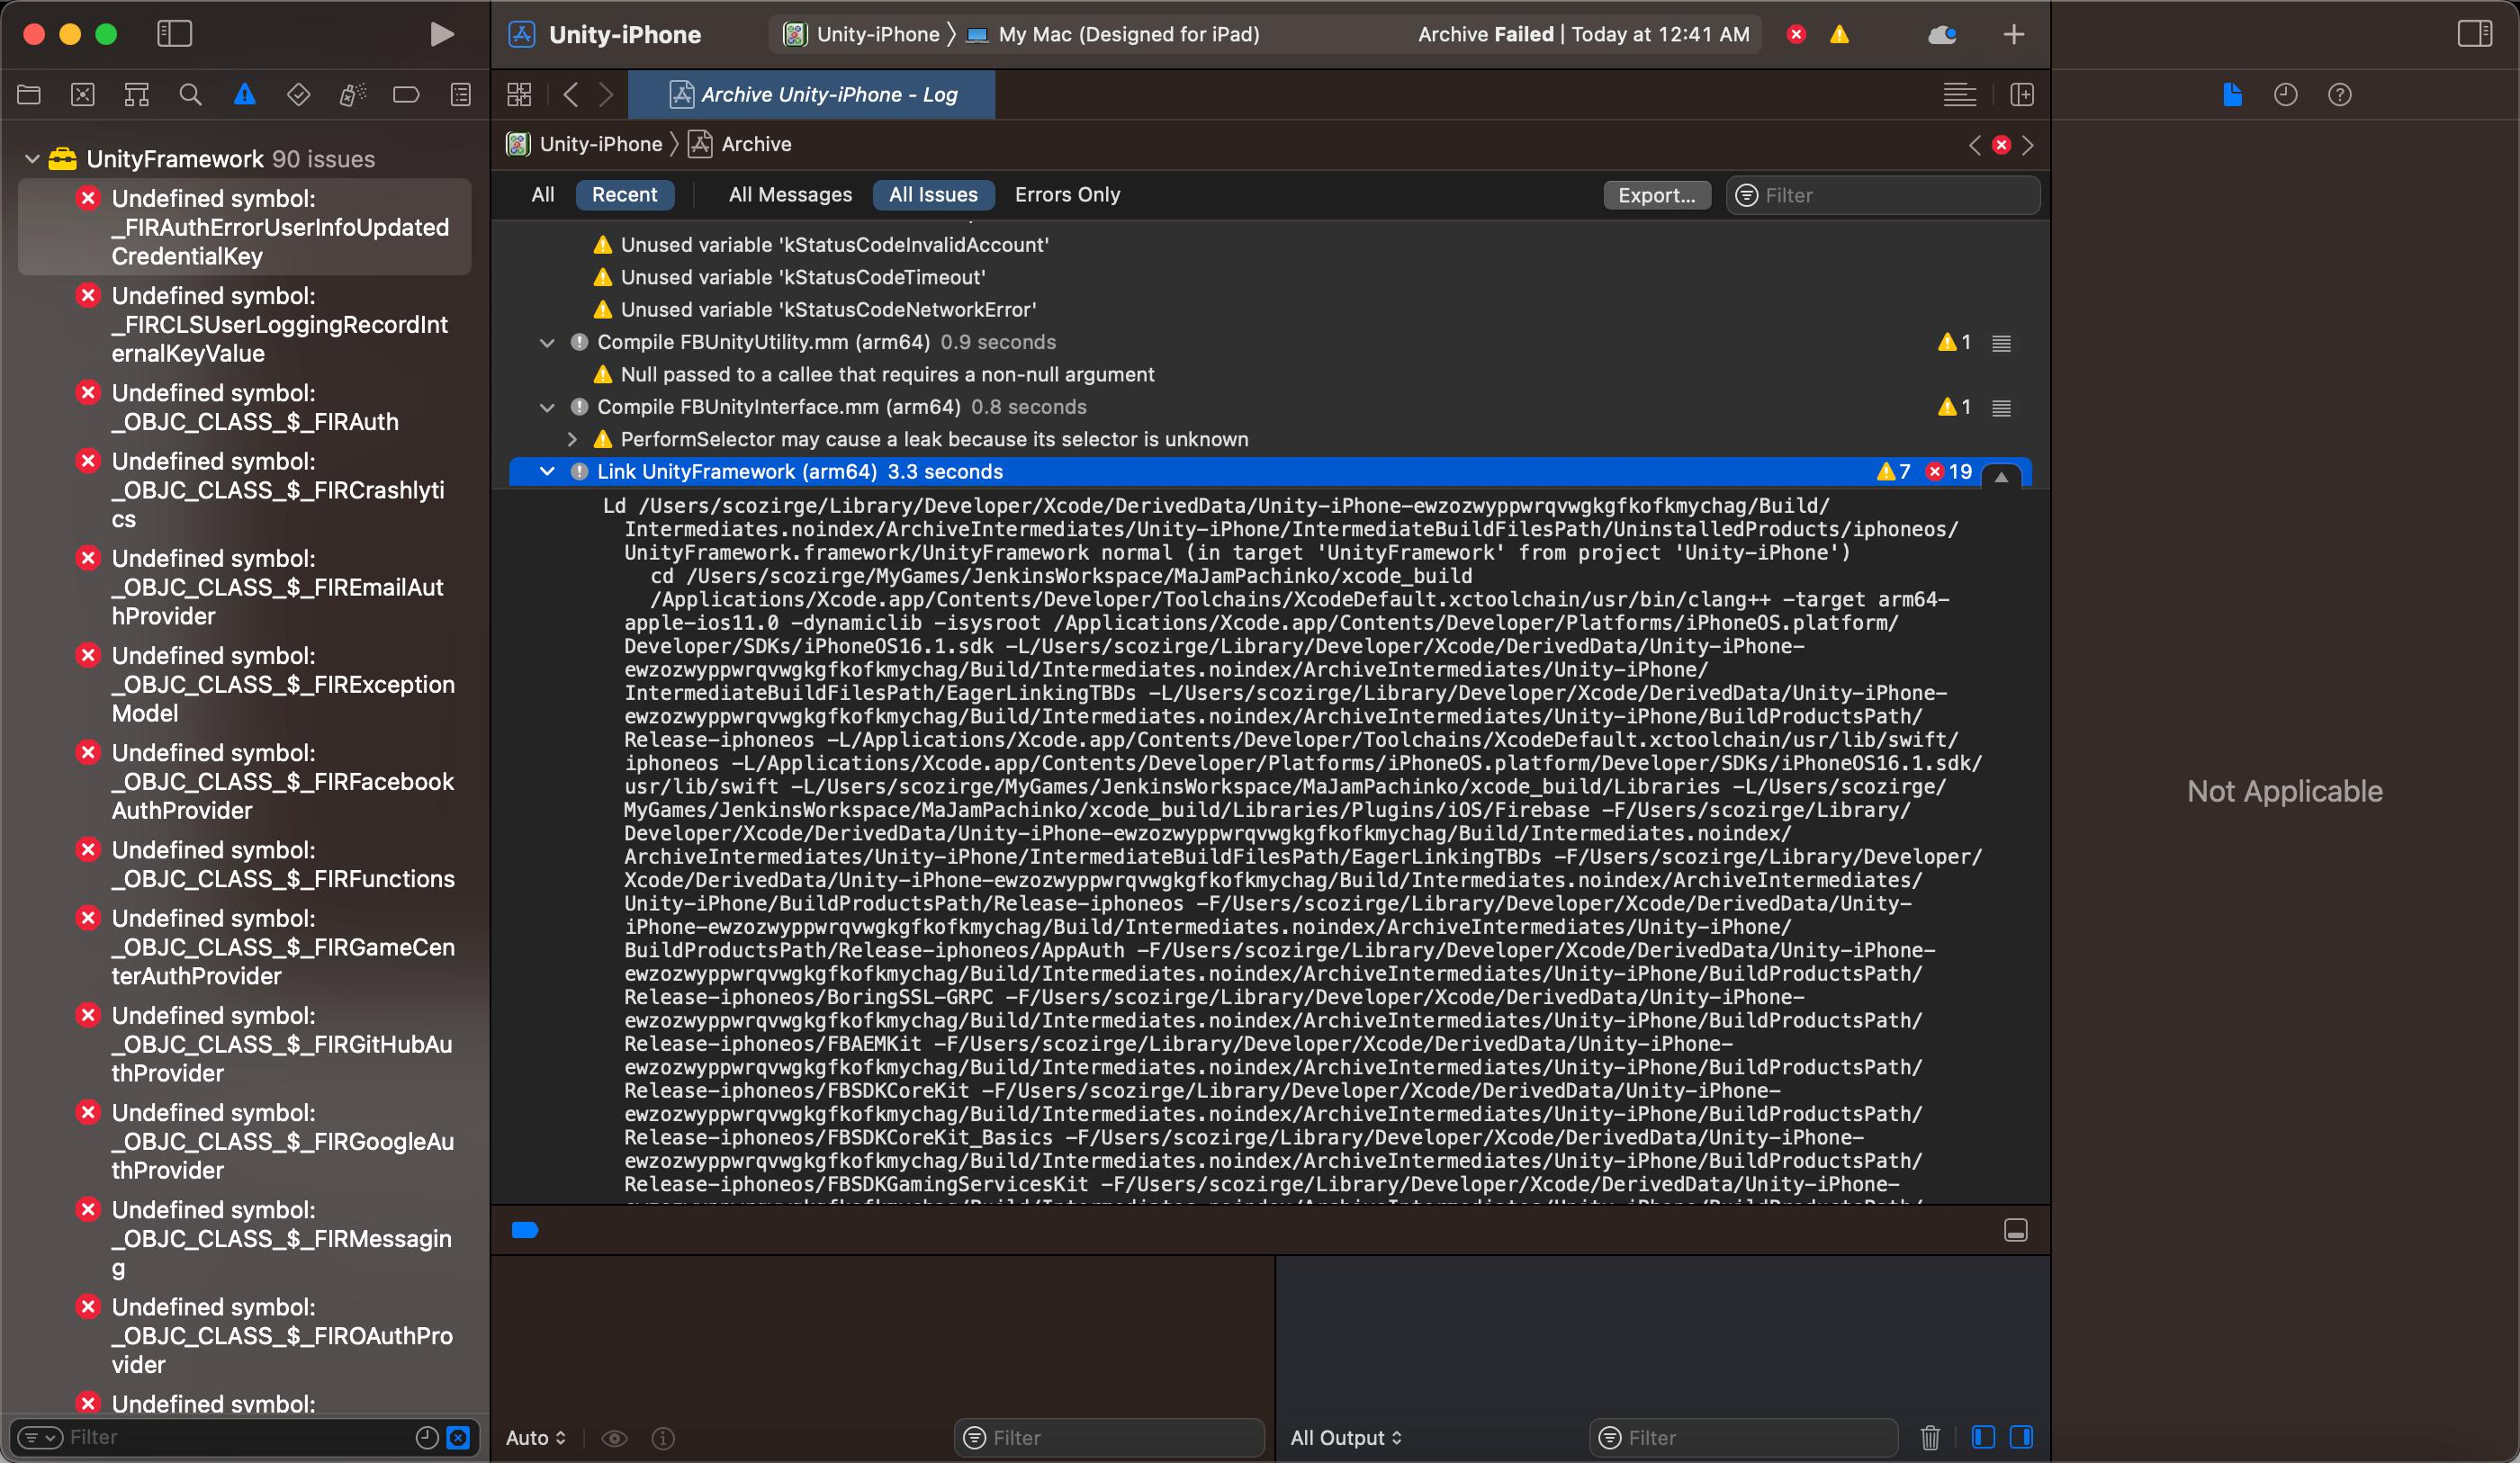2520x1463 pixels.
Task: Click Archive in the jump bar
Action: click(741, 145)
